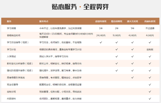The width and height of the screenshot is (161, 103).
Task: Click 通关无忧班 checkmark for 学习计划
Action: 133,49
